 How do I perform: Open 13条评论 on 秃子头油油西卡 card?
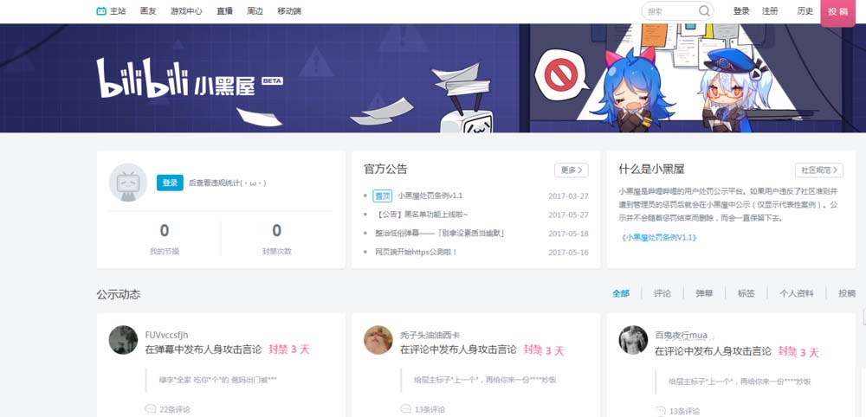coord(430,409)
